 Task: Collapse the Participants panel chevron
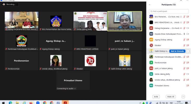(150, 5)
